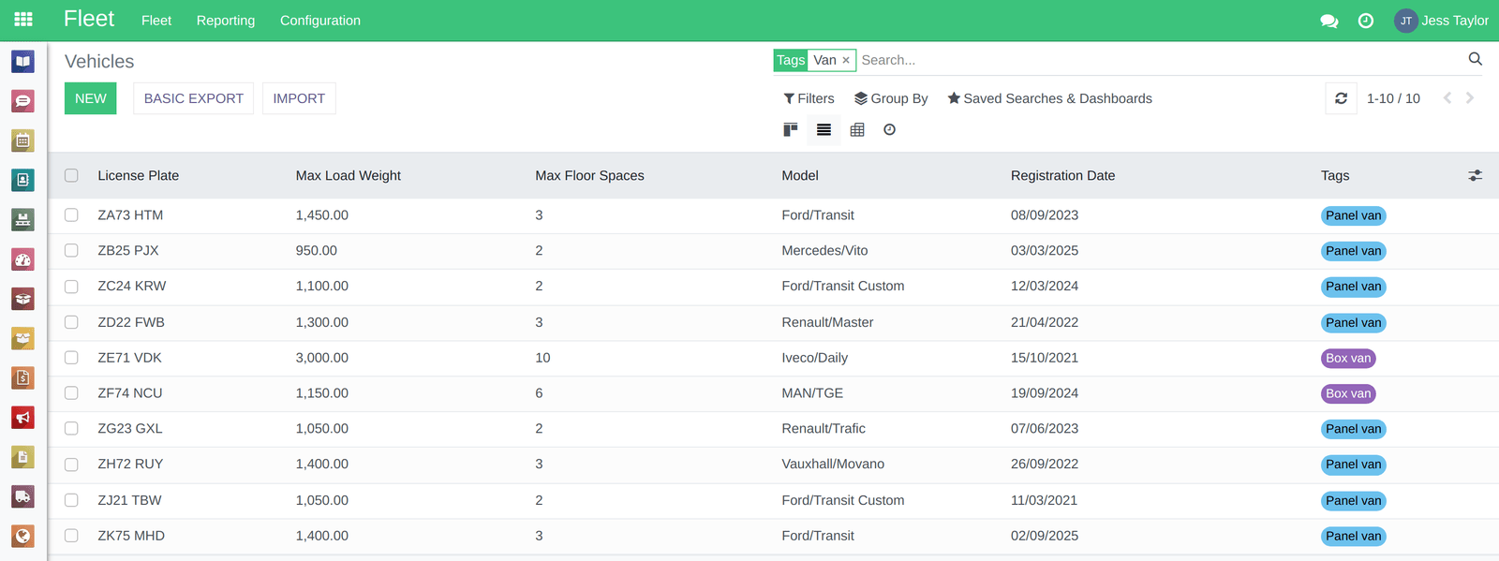The width and height of the screenshot is (1499, 561).
Task: Open the green pallet app in sidebar
Action: point(23,220)
